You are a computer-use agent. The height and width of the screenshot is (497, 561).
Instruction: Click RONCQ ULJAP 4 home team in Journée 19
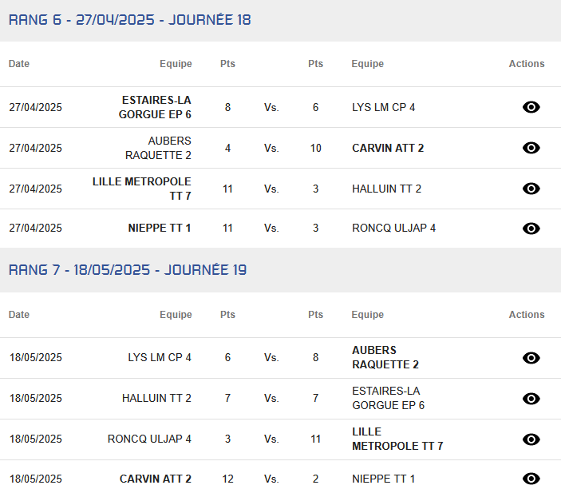(149, 439)
